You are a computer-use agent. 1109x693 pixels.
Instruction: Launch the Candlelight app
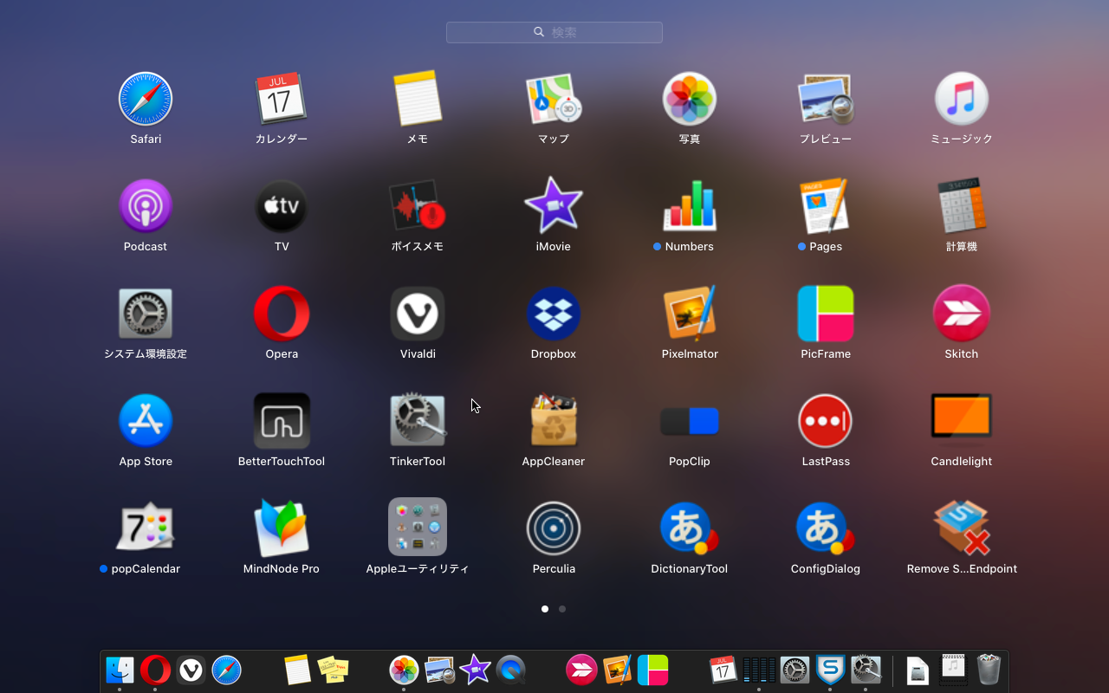[x=962, y=418]
